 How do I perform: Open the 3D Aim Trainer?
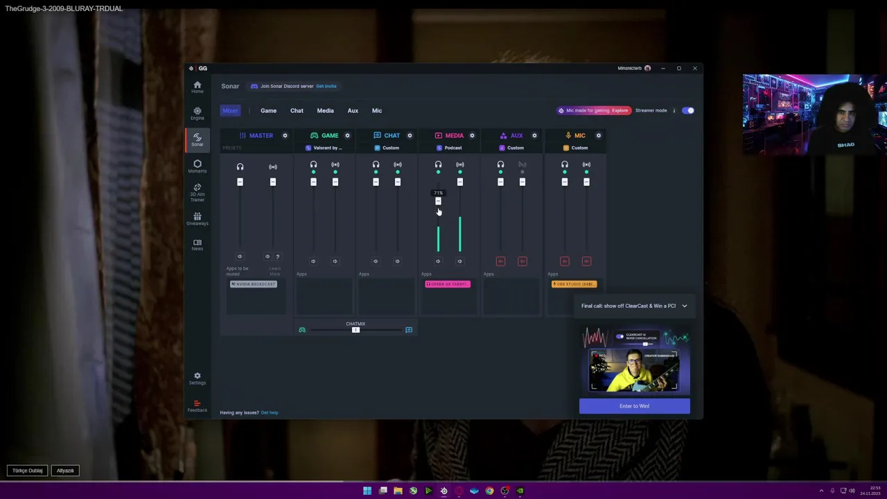tap(197, 193)
